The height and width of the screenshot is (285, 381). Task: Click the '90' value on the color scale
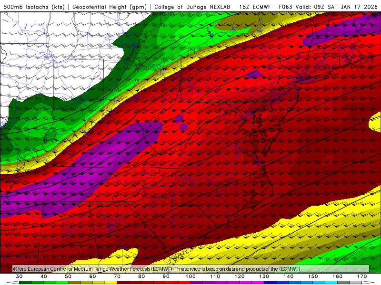(166, 276)
